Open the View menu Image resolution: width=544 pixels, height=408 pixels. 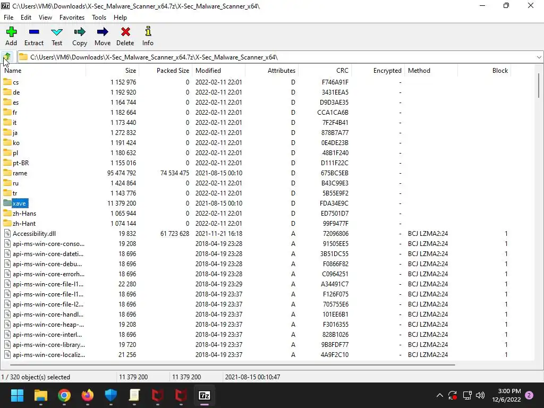click(46, 18)
